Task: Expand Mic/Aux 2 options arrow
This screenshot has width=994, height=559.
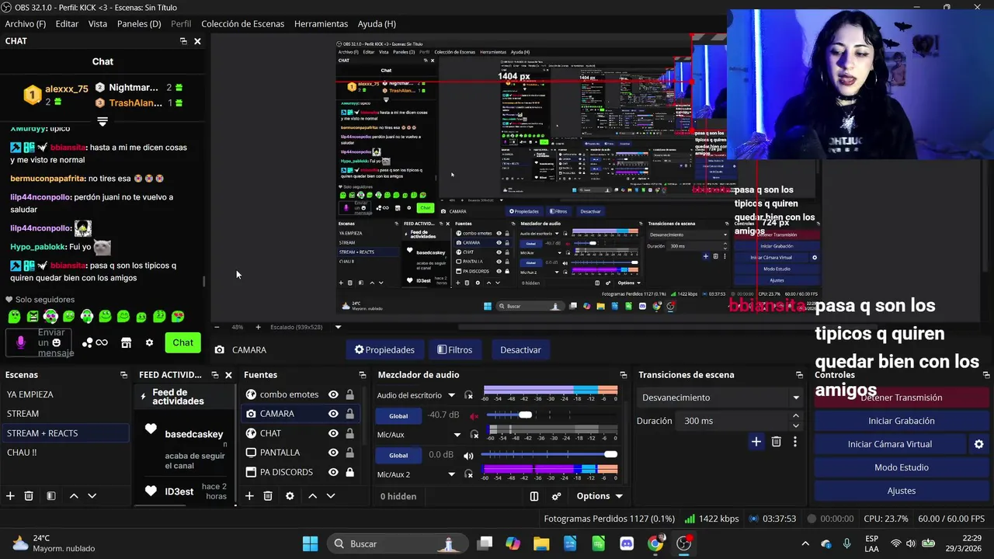Action: point(451,474)
